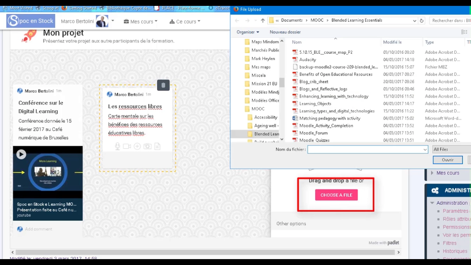Click the plus circle icon in the post editor
The width and height of the screenshot is (471, 265).
(x=137, y=146)
